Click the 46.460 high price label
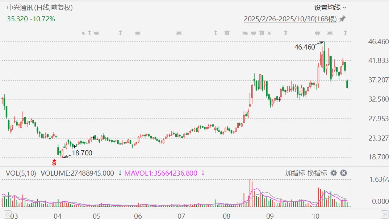Viewport: 389px width, 219px height. tap(305, 47)
